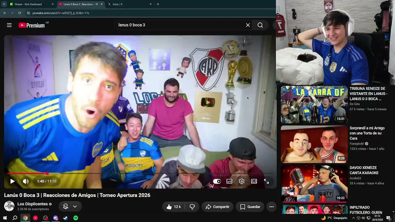Image resolution: width=395 pixels, height=222 pixels.
Task: Visit the De Gira channel
Action: click(355, 104)
